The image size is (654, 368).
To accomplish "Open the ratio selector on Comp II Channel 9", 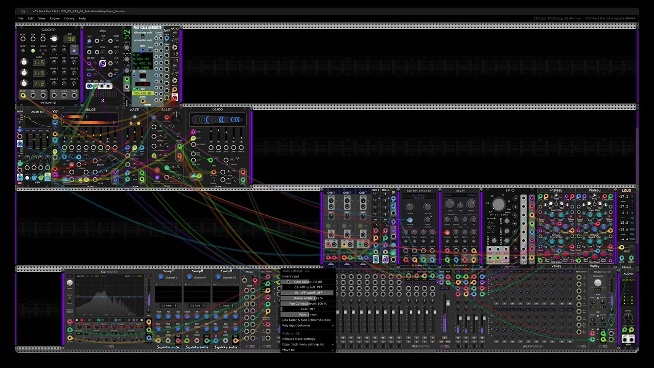I will (197, 306).
